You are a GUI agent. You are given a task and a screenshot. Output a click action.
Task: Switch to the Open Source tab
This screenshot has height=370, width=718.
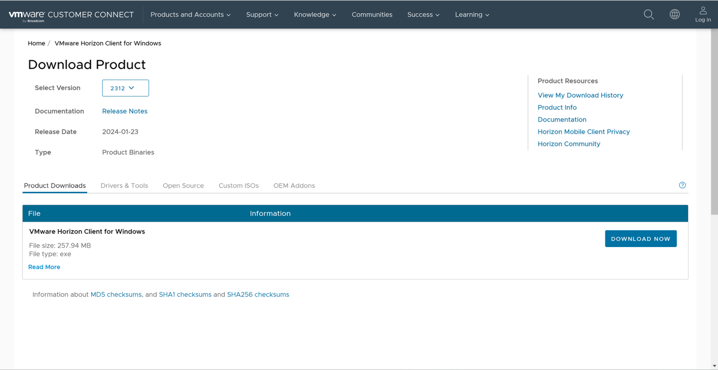[183, 185]
